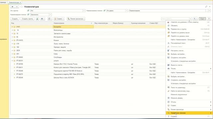Click the copy item icon next to Создать группу
Viewport: 213px width, 119px height.
tap(38, 19)
